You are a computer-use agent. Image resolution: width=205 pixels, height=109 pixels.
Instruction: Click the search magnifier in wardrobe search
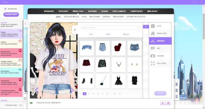pyautogui.click(x=138, y=28)
